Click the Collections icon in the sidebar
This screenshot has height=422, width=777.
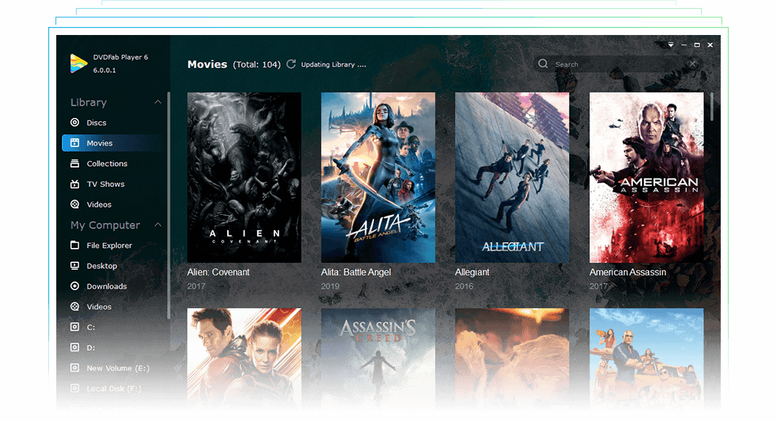click(77, 163)
